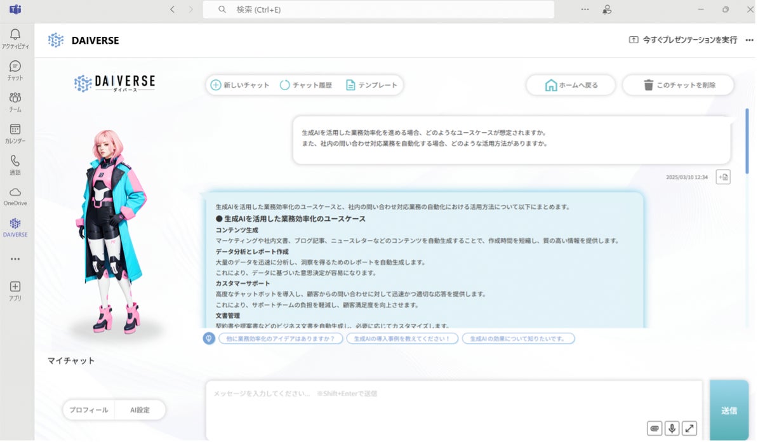The width and height of the screenshot is (758, 442).
Task: Click the pink-haired avatar character
Action: click(110, 232)
